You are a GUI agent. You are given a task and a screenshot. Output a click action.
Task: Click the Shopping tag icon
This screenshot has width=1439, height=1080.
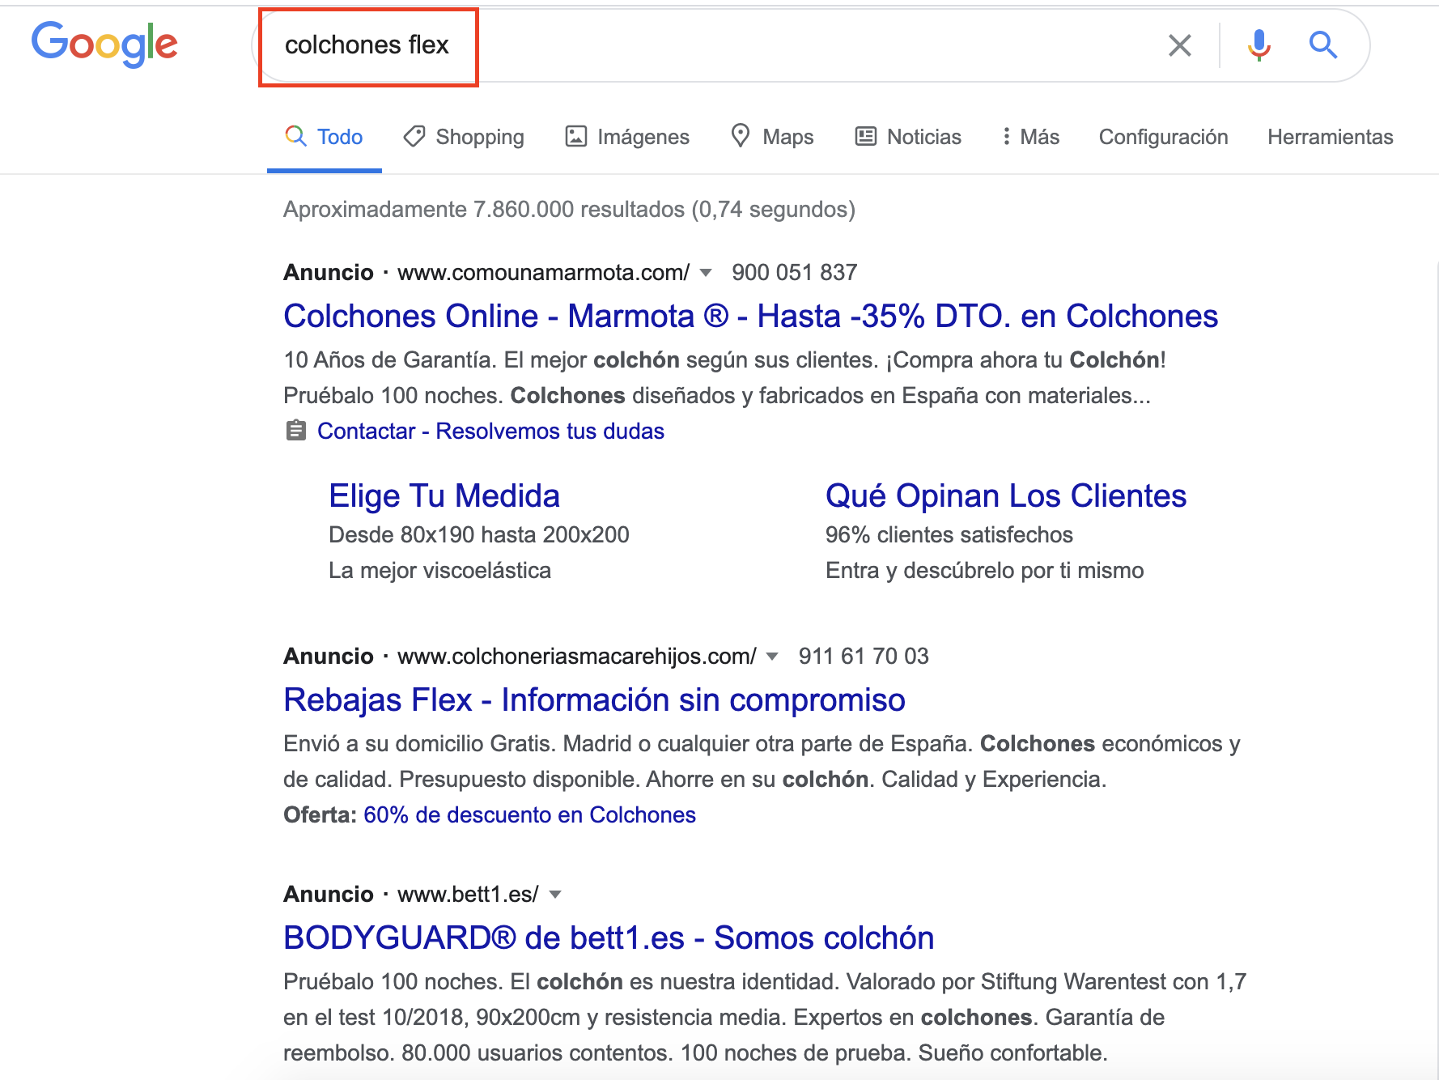coord(414,136)
